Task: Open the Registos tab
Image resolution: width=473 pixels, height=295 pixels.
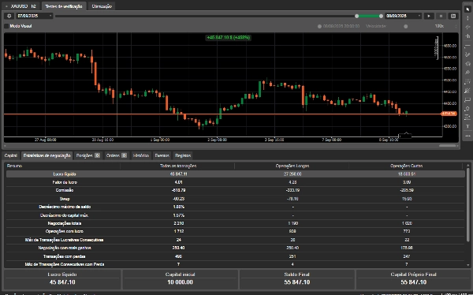Action: (183, 155)
